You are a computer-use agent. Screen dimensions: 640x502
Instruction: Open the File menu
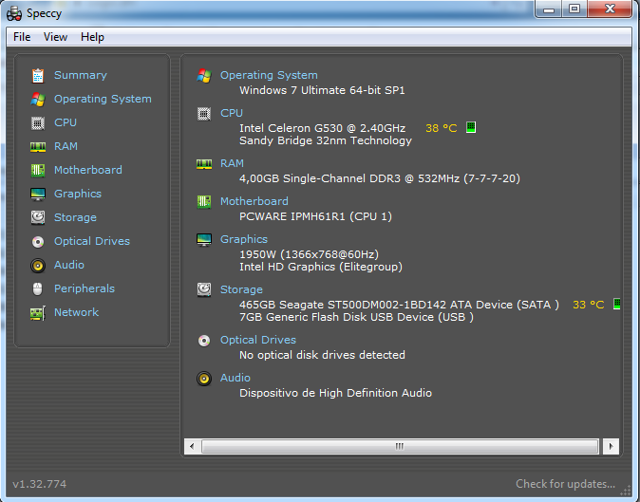[22, 37]
